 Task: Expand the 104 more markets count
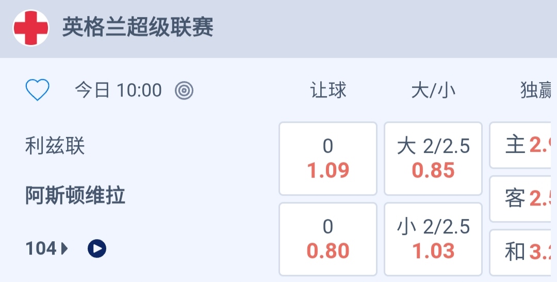(x=41, y=249)
